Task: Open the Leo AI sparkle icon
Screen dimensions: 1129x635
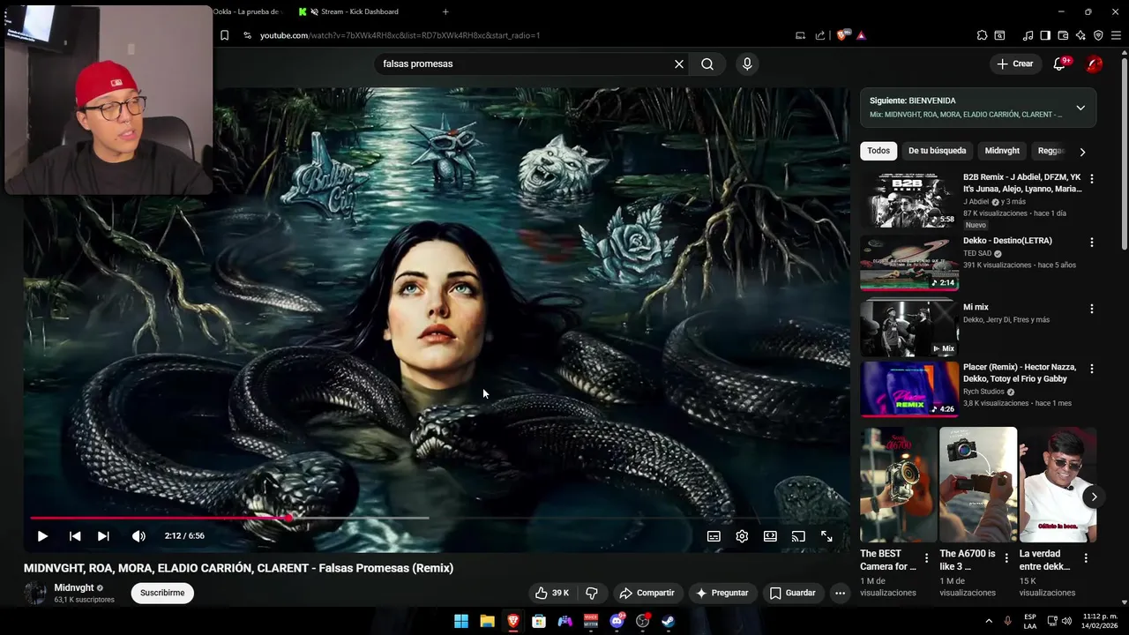Action: coord(1080,35)
